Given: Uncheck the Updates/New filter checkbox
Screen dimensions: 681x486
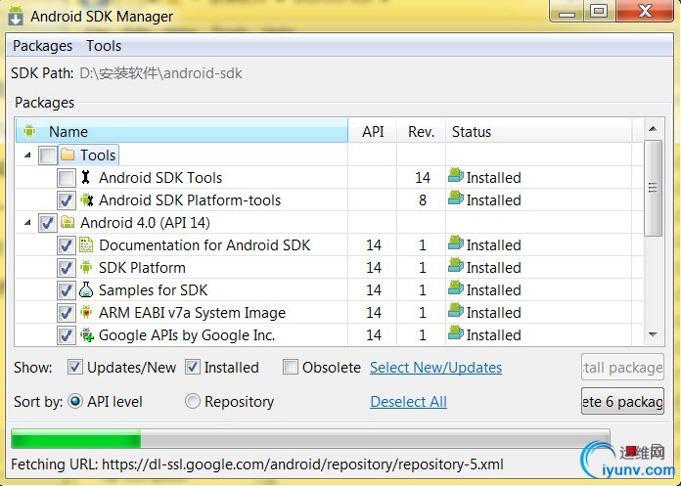Looking at the screenshot, I should (75, 368).
